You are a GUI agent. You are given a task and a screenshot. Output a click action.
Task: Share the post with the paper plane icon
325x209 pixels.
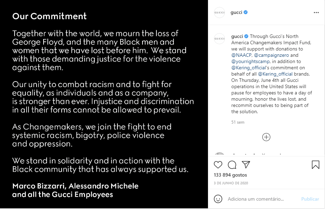pyautogui.click(x=245, y=165)
